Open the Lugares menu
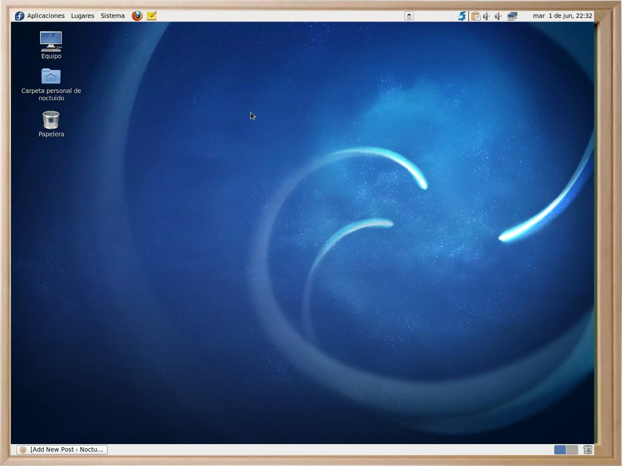This screenshot has height=466, width=622. [82, 16]
